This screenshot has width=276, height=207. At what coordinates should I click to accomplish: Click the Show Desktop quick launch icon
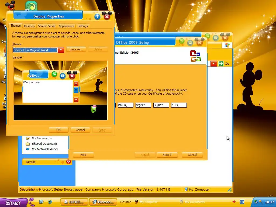(x=41, y=202)
